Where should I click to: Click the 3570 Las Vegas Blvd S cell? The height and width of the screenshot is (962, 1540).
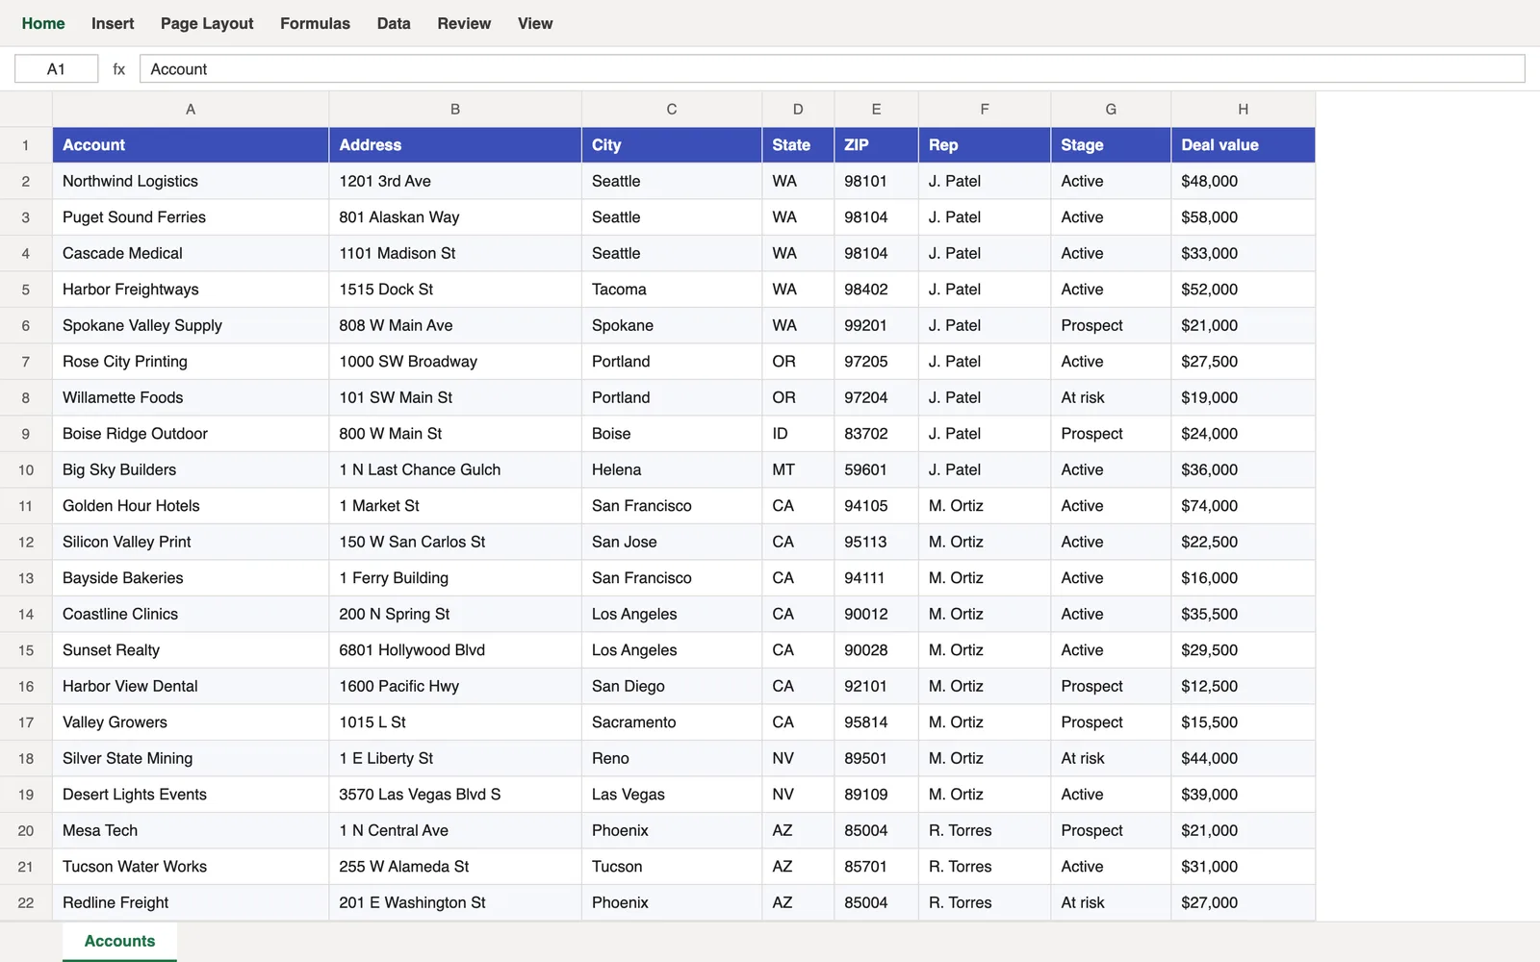[x=455, y=795]
